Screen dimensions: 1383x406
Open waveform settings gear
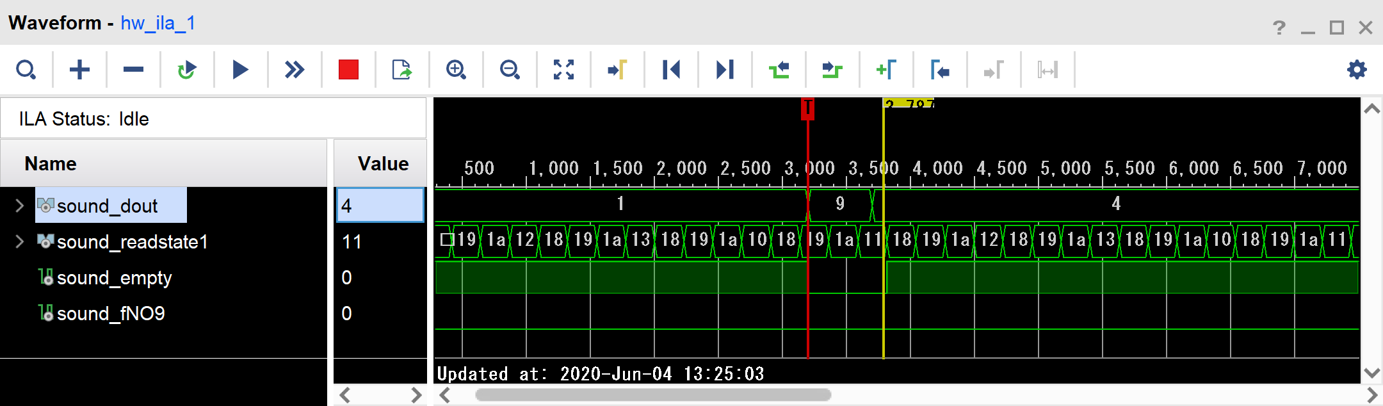click(1357, 69)
